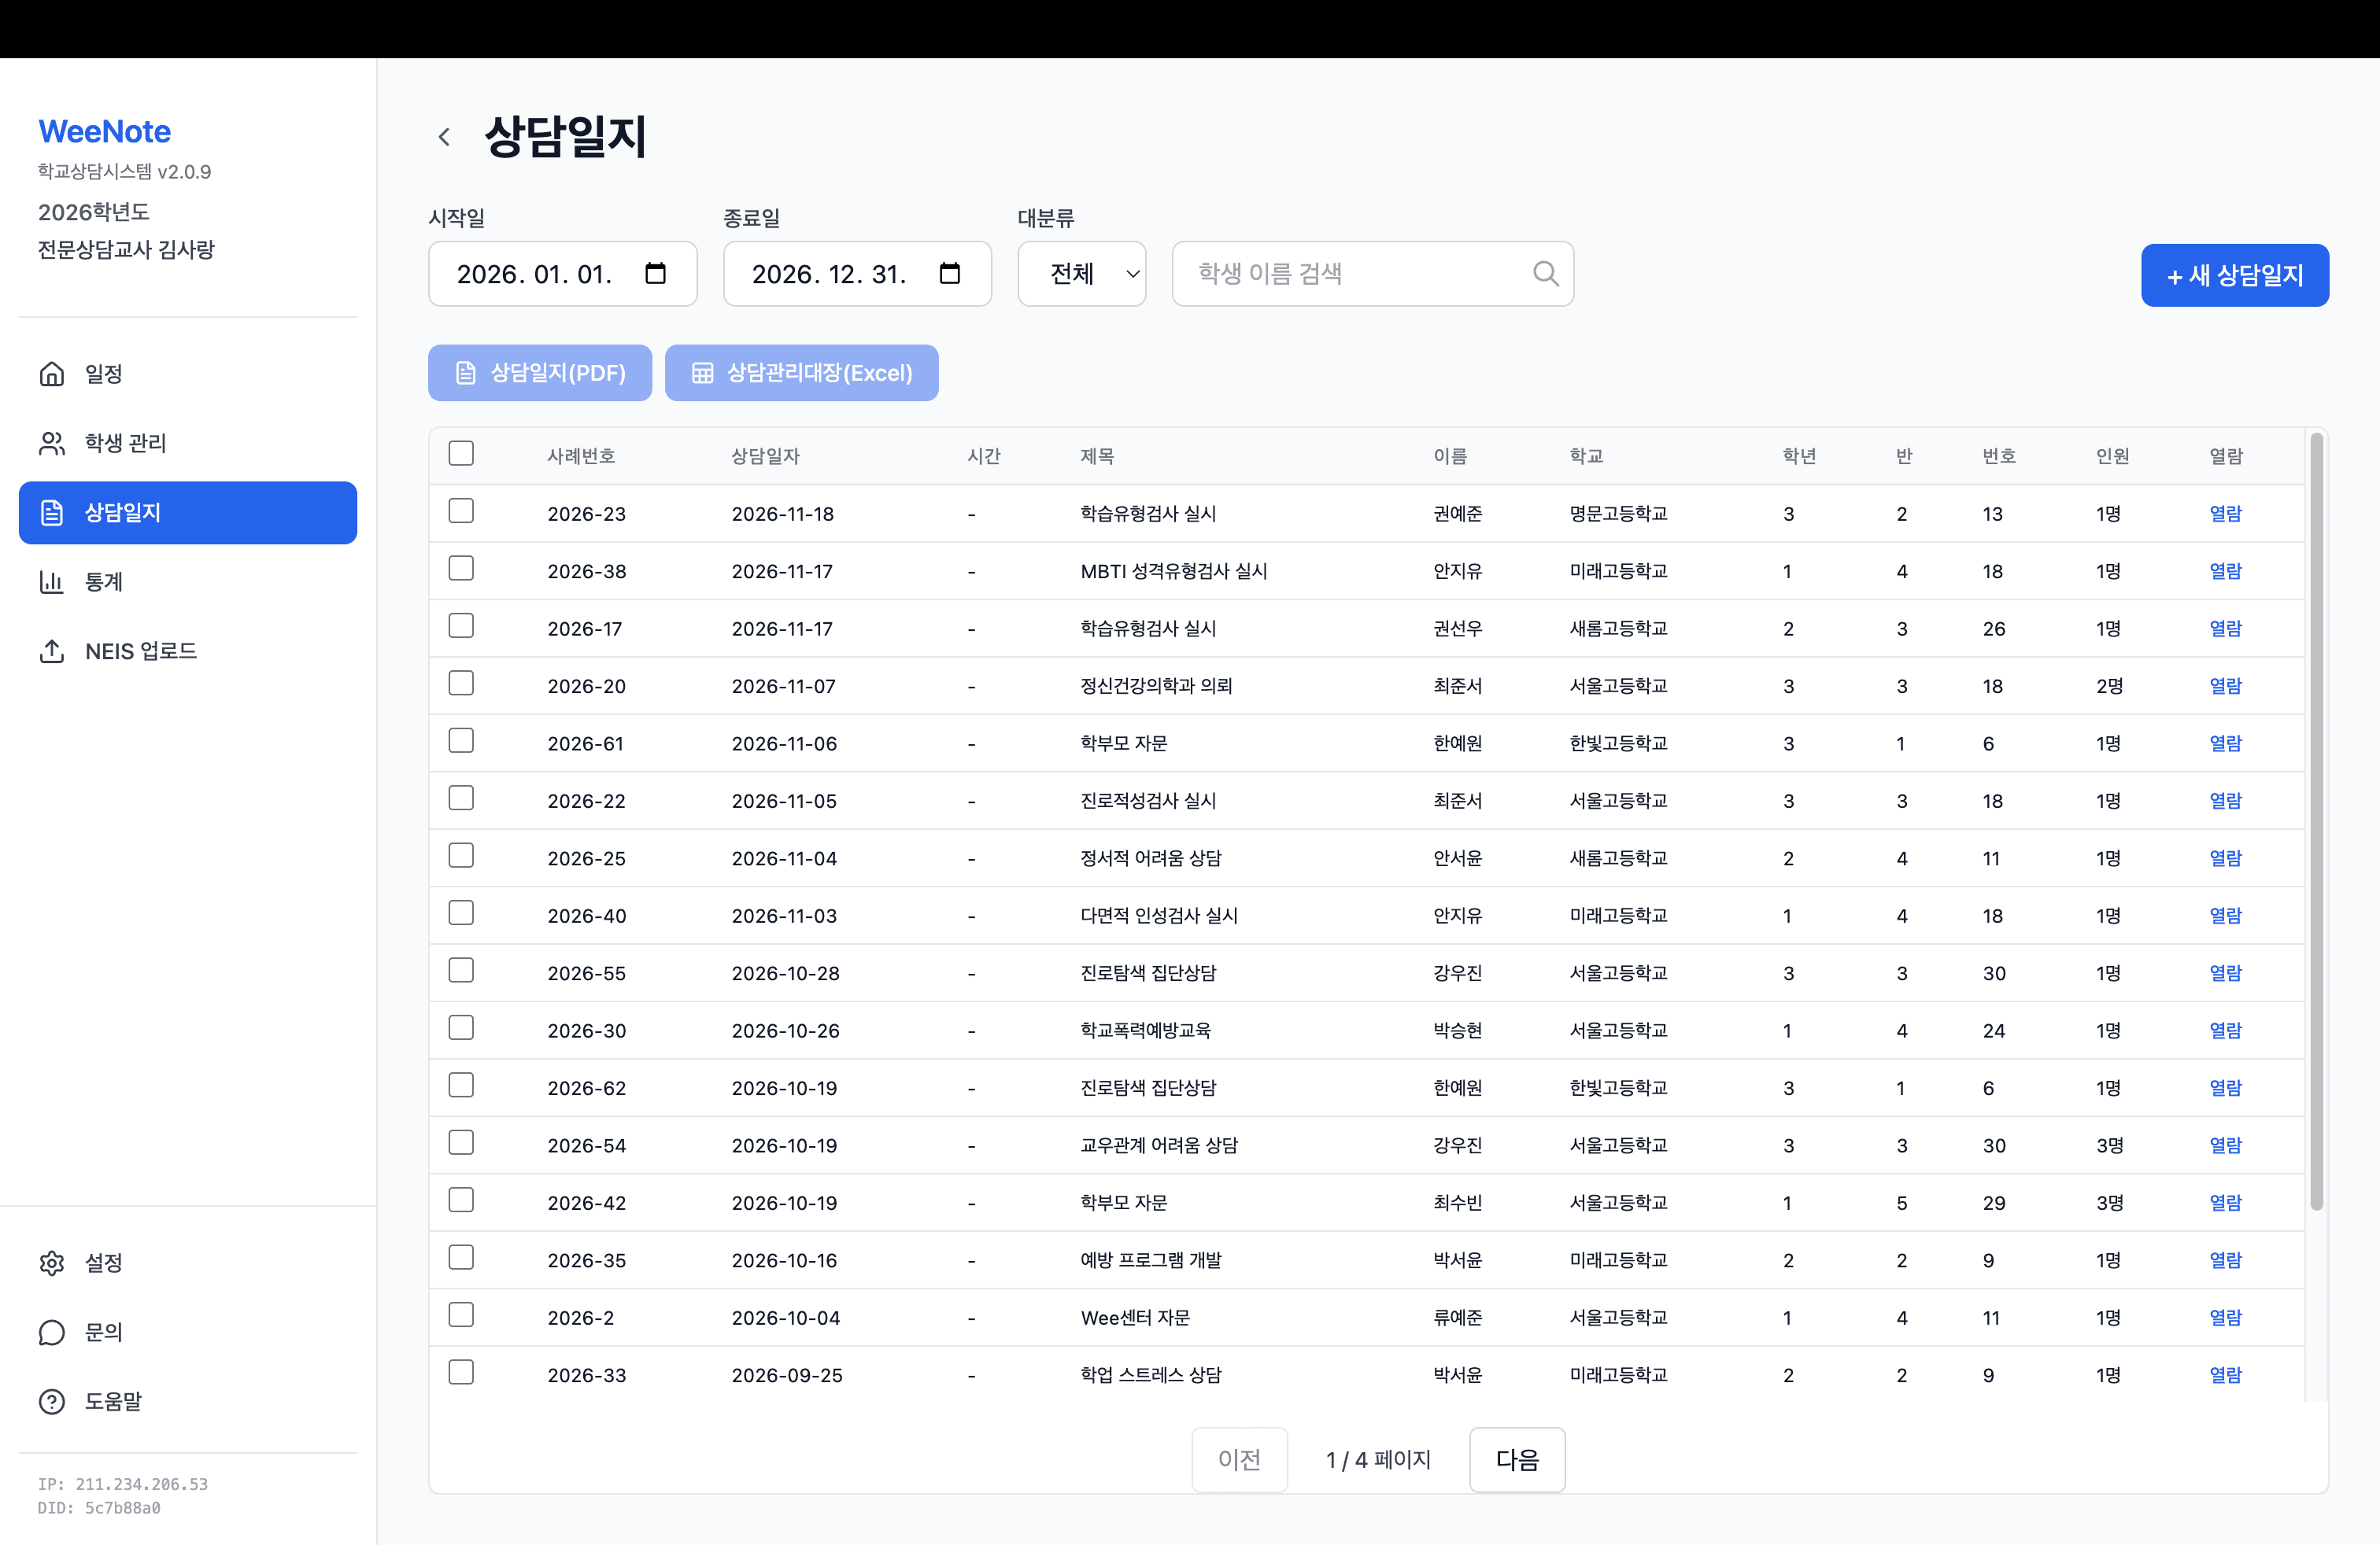Check the checkbox for case 2026-23

[x=461, y=510]
